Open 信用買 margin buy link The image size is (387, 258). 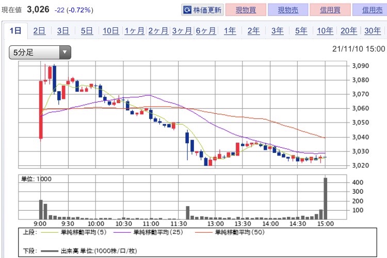[x=330, y=10]
